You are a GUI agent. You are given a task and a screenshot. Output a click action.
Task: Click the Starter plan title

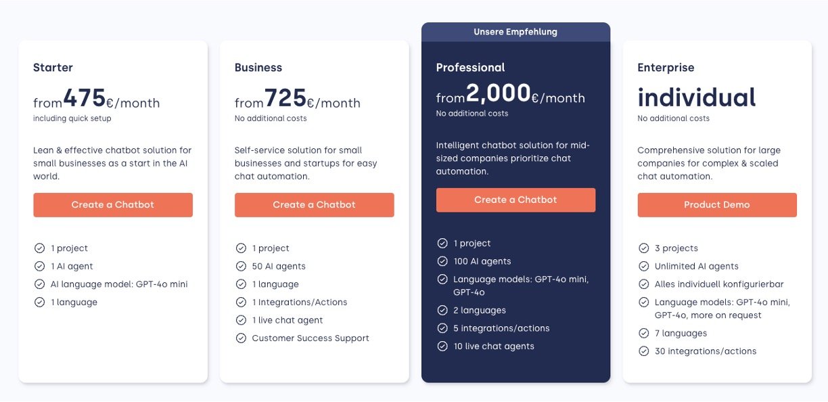[53, 68]
